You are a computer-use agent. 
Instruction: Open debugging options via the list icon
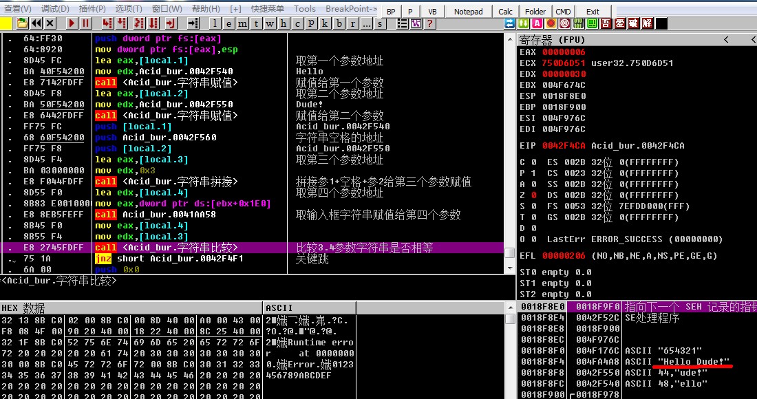402,23
